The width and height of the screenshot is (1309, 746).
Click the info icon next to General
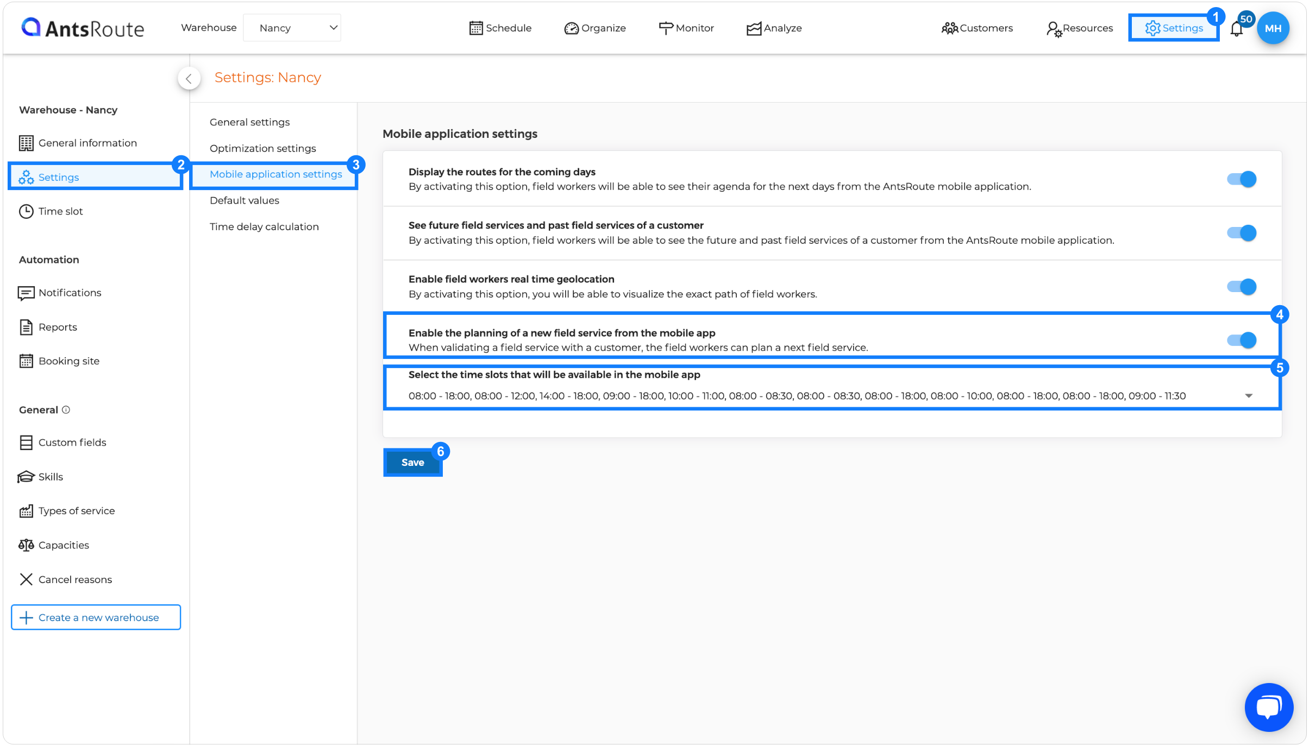tap(66, 410)
